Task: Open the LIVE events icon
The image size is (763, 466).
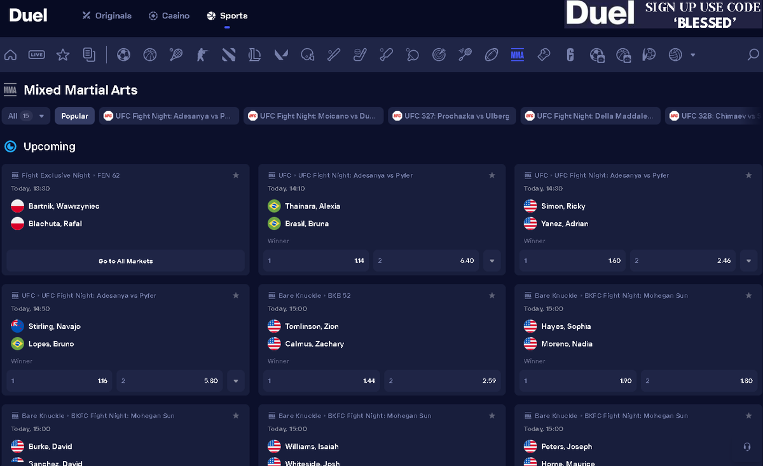Action: click(37, 55)
